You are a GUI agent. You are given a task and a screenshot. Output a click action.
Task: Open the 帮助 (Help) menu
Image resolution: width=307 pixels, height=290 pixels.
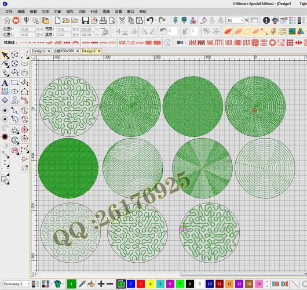[142, 12]
